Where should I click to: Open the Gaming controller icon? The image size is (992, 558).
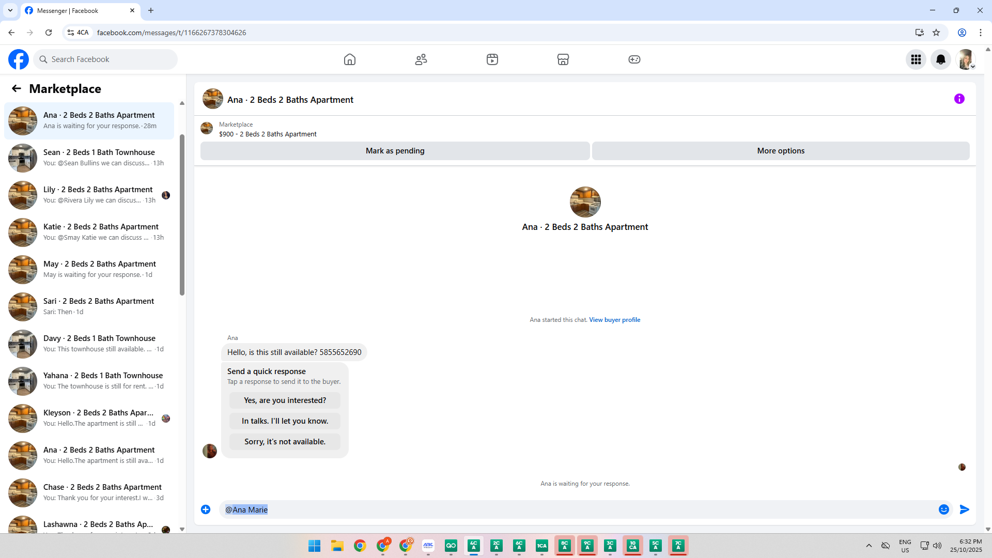(634, 59)
